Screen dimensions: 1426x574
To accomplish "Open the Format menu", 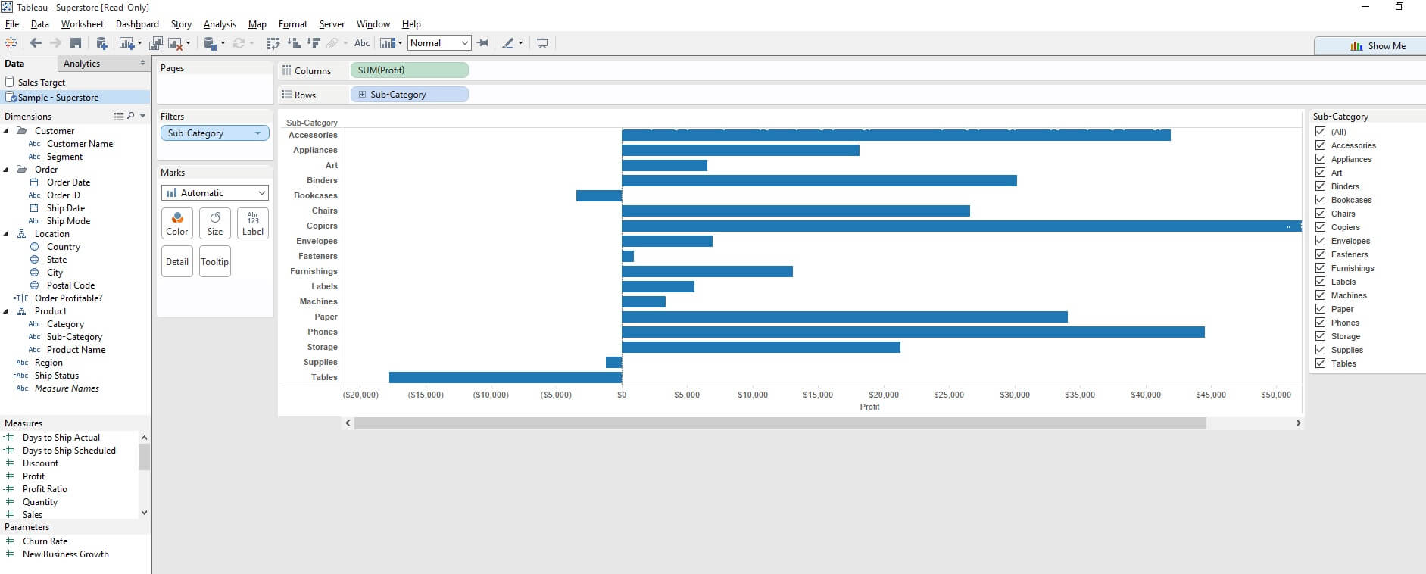I will (293, 24).
